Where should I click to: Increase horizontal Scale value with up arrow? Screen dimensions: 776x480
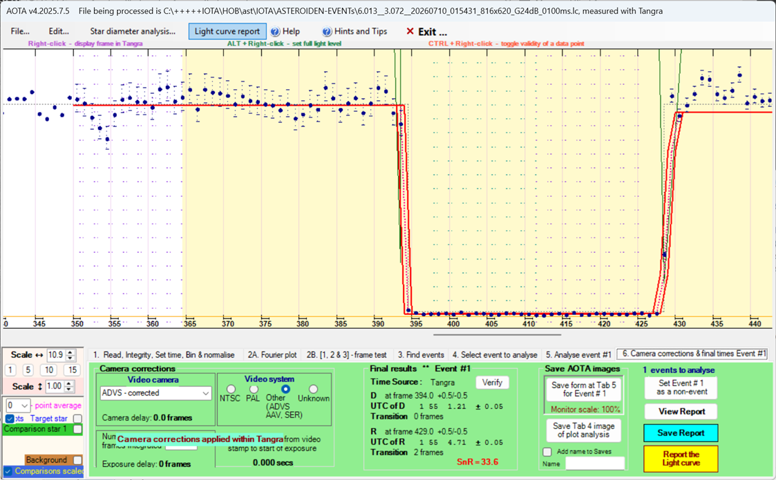[x=70, y=352]
